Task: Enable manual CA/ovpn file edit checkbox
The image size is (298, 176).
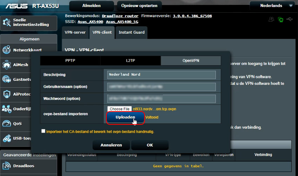Action: pos(43,131)
